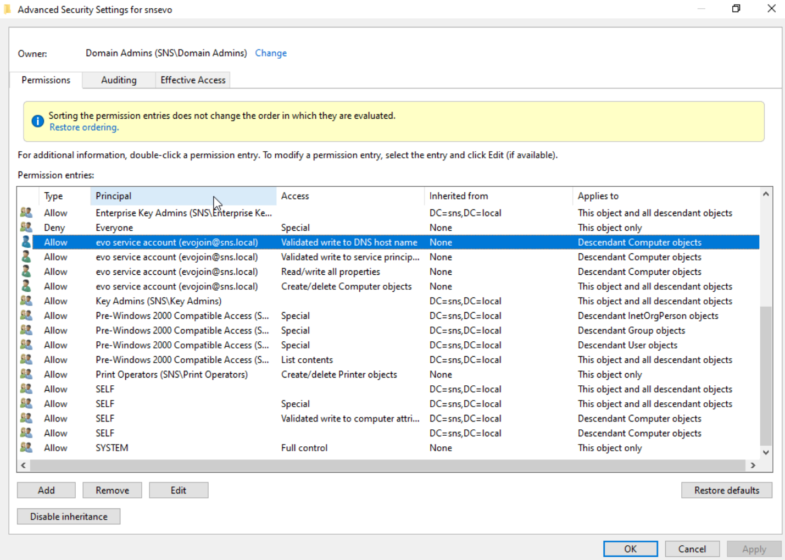Select the 'Descendant Group objects' cell
This screenshot has width=785, height=560.
(x=632, y=330)
